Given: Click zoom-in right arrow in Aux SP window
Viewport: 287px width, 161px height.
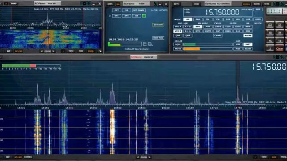Looking at the screenshot, I should 53,51.
